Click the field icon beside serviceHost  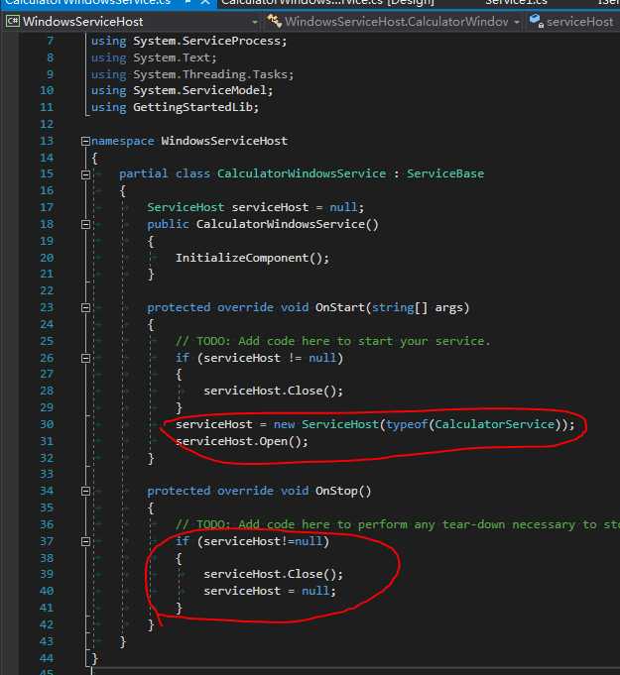click(x=536, y=21)
